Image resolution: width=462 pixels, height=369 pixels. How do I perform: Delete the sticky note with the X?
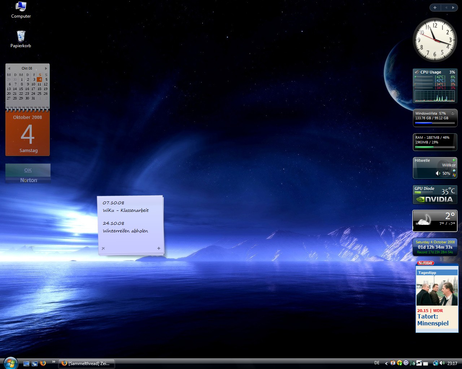(103, 248)
